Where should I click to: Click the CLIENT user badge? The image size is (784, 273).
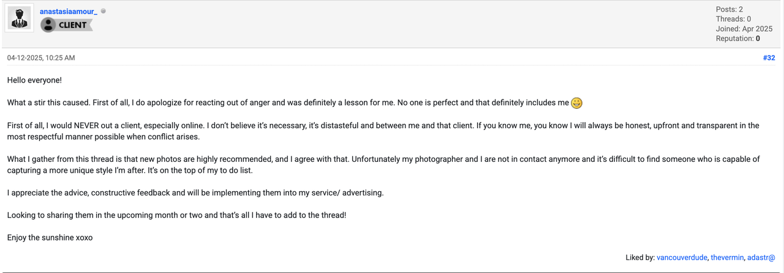66,25
